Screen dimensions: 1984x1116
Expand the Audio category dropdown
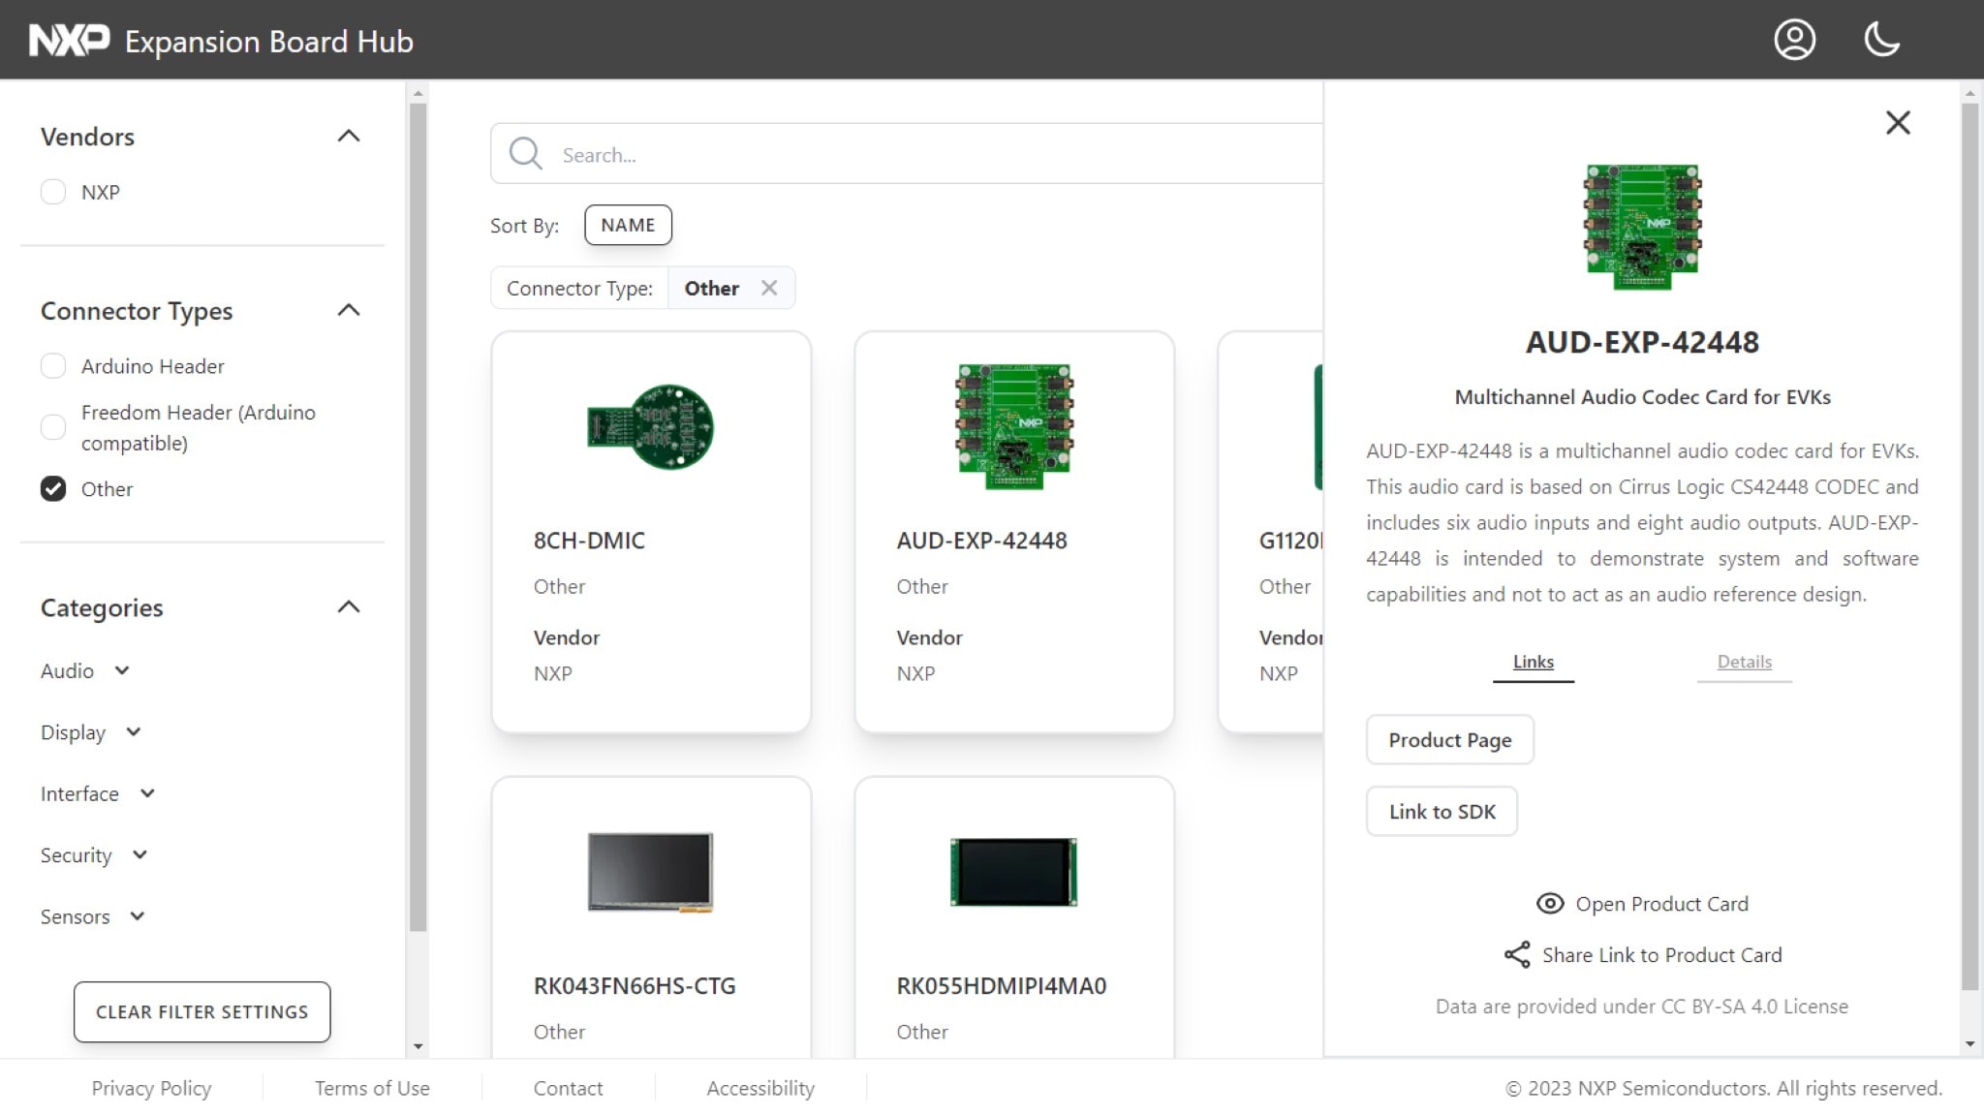coord(122,670)
